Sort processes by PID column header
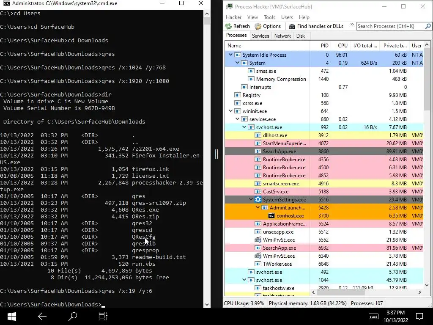433x325 pixels. click(x=320, y=46)
